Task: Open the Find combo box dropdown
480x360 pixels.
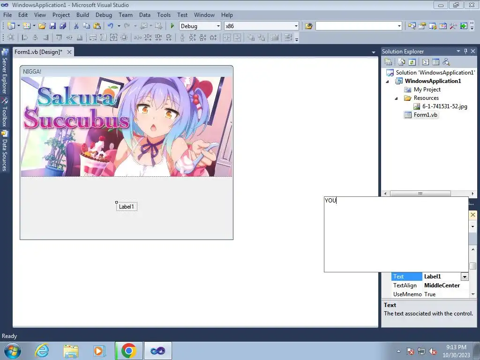Action: [x=399, y=26]
